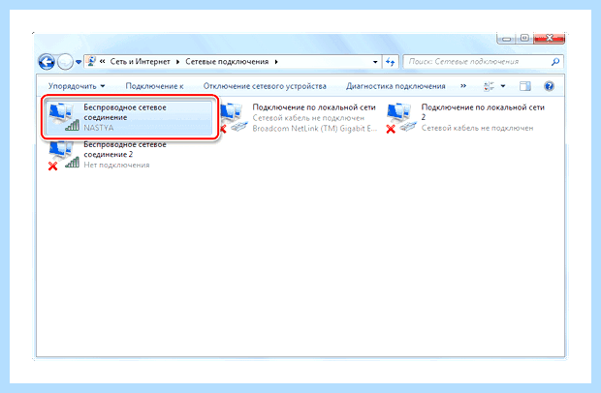Select Сетевые подключения breadcrumb
Screen dimensions: 601x393
(x=227, y=61)
